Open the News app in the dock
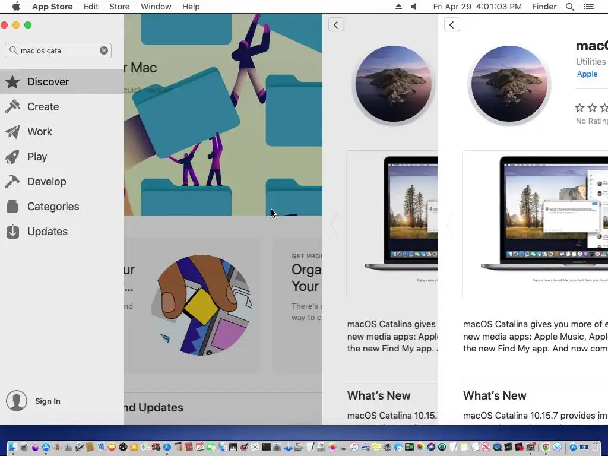This screenshot has width=608, height=456. 486,447
